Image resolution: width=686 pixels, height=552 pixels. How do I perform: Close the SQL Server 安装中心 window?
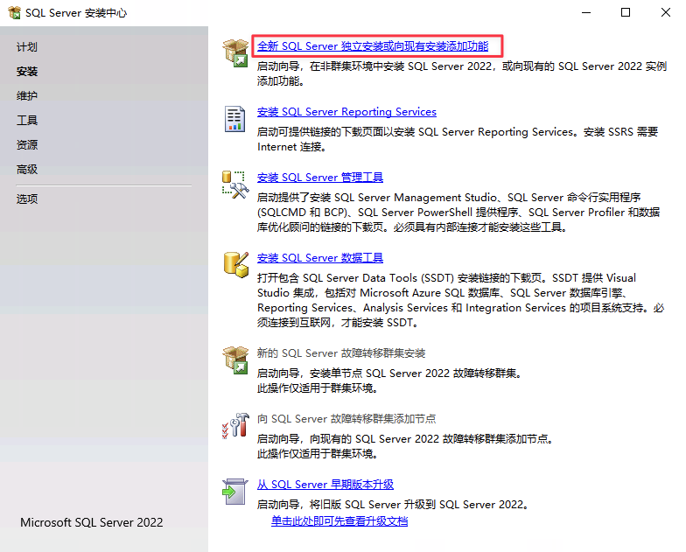(x=665, y=12)
